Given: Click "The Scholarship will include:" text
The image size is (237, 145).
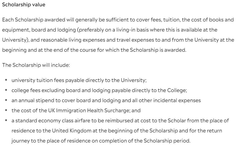Looking at the screenshot, I should (x=36, y=65).
